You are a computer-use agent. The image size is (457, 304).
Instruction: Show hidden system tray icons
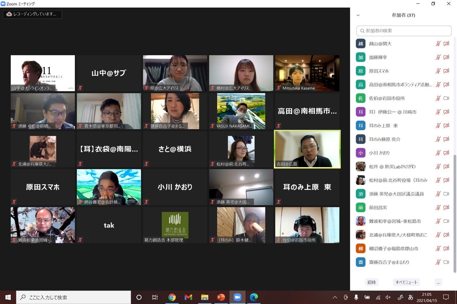(335, 297)
